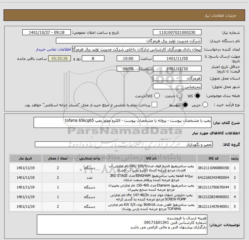Click quantity 2 in row 1
The image size is (249, 240).
[x=58, y=168]
